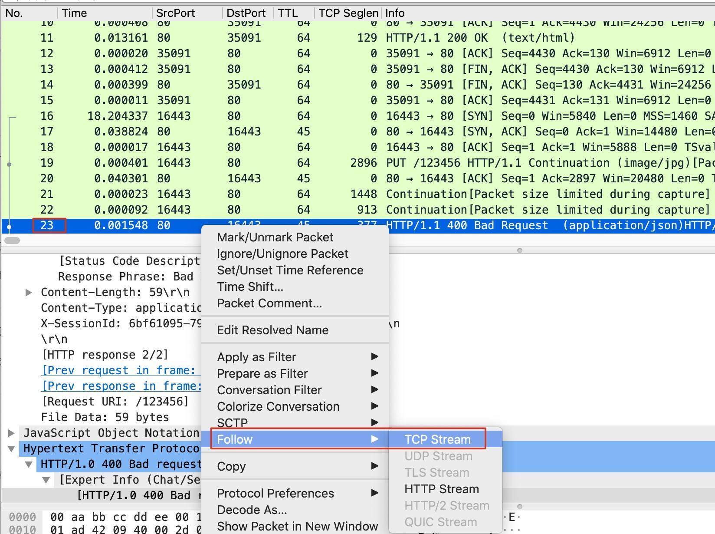Open the Follow submenu entry

(x=234, y=439)
